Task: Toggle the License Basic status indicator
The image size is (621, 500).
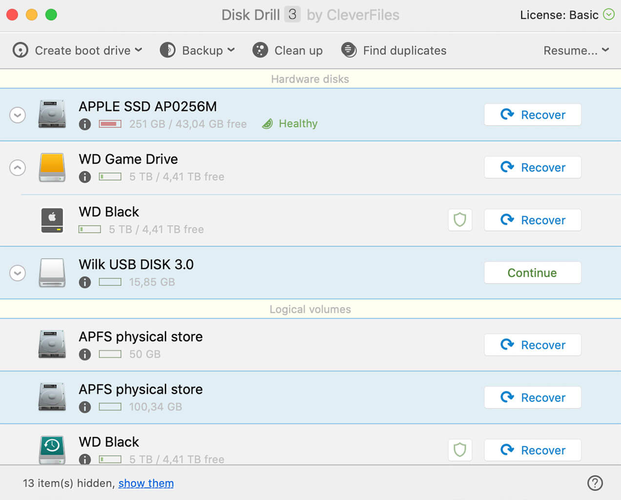Action: (x=609, y=15)
